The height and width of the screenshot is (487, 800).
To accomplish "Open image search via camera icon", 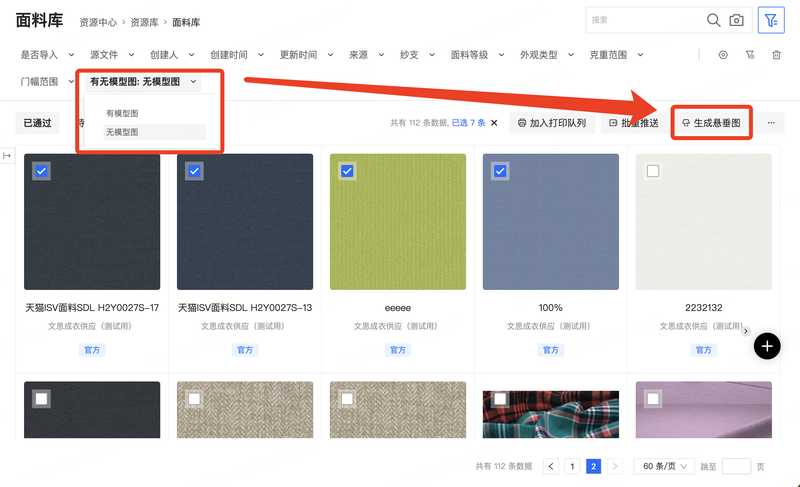I will 736,20.
